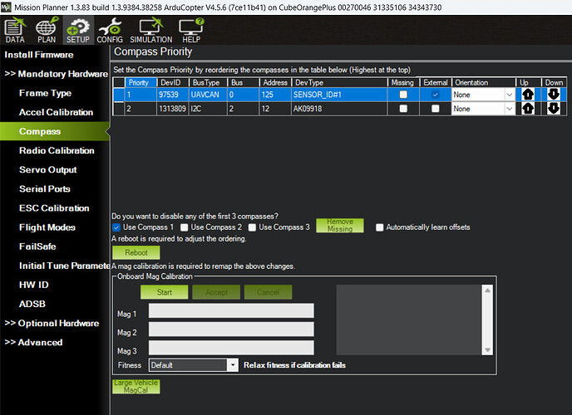
Task: Click the Mag 2 progress bar
Action: 231,329
